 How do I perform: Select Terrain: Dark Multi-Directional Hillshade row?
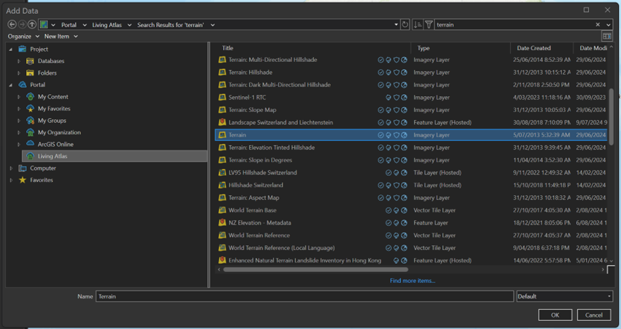coord(411,84)
